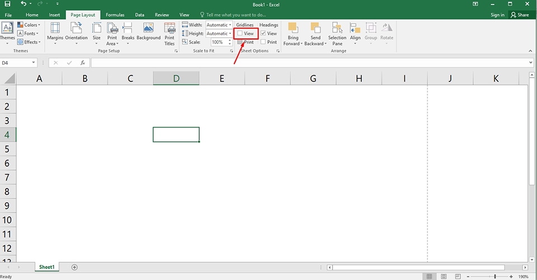Click the 190% zoom level
537x280 pixels.
point(524,277)
